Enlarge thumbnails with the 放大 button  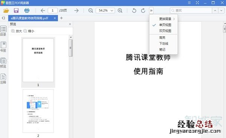point(17,31)
